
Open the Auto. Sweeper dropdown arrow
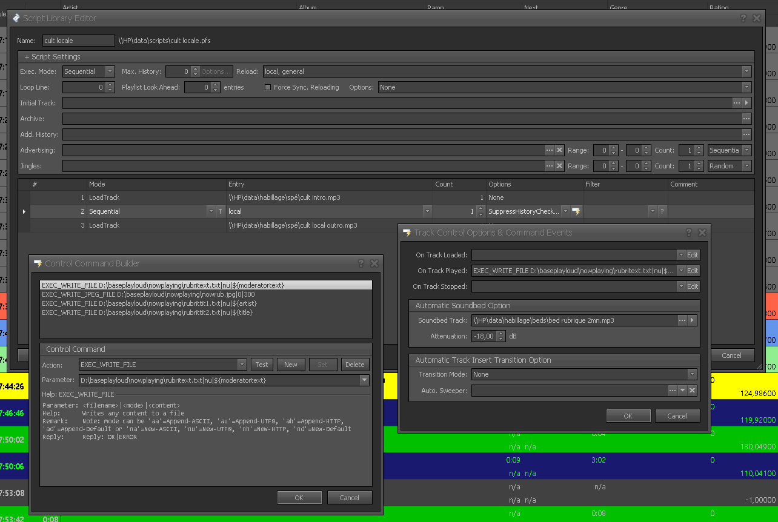tap(682, 391)
